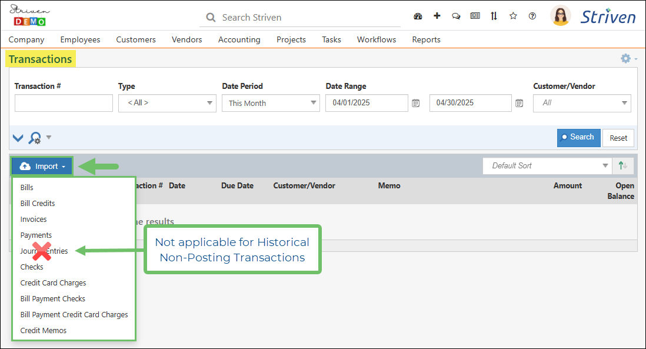
Task: Click the Striven brand logo
Action: click(x=608, y=17)
